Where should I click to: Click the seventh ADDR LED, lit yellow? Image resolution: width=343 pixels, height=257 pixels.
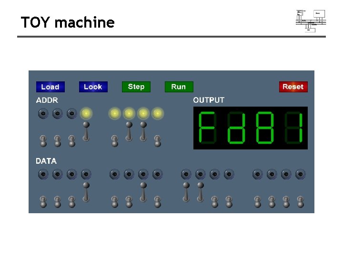143,113
